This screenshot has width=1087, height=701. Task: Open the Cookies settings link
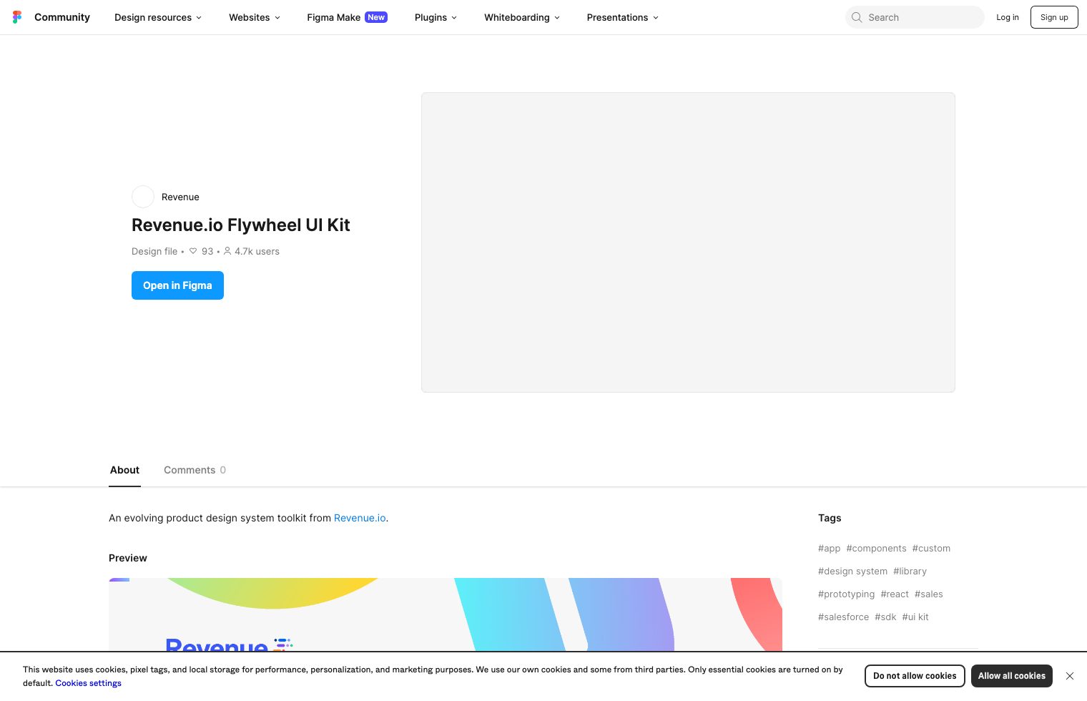88,683
